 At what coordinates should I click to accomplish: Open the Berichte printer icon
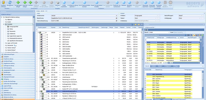click(x=57, y=2)
